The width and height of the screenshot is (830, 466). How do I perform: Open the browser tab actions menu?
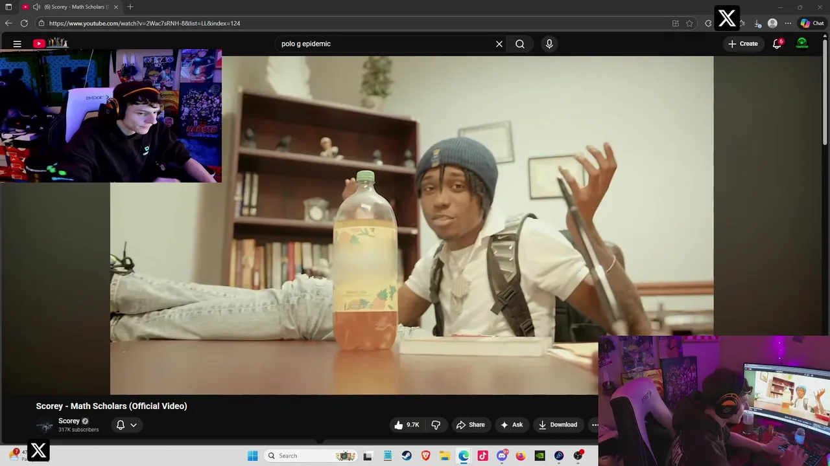coord(8,6)
